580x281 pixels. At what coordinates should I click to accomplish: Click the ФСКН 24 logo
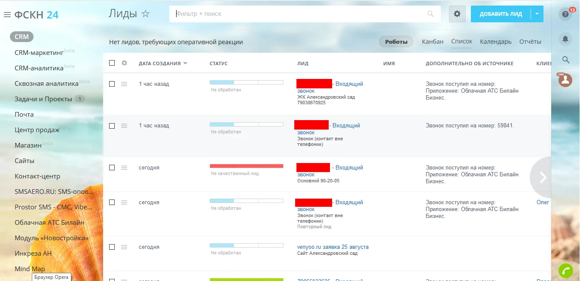tap(37, 15)
